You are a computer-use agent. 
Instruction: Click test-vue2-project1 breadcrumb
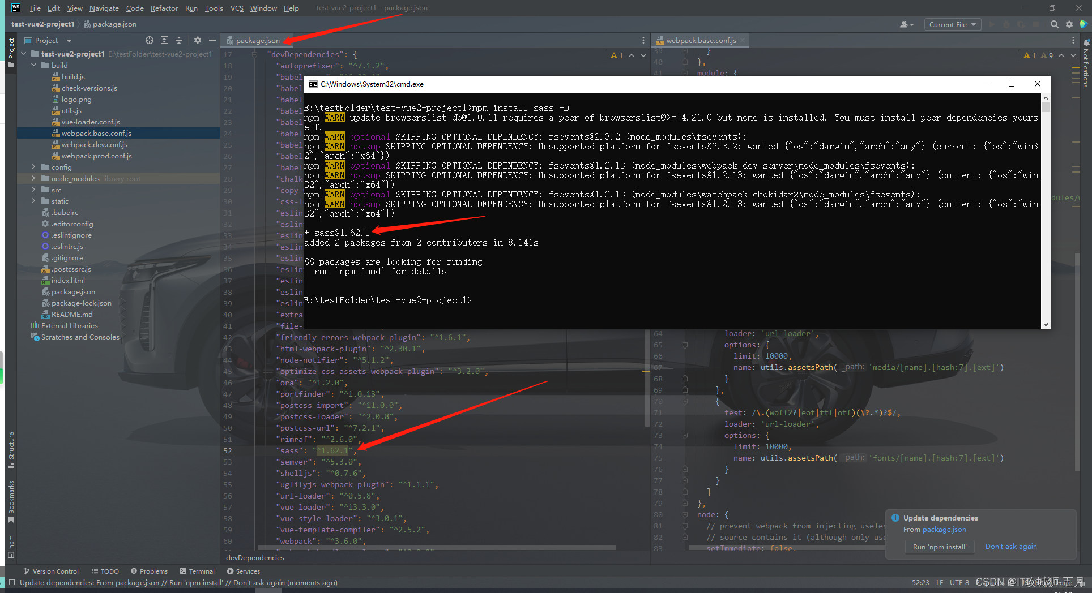point(43,24)
